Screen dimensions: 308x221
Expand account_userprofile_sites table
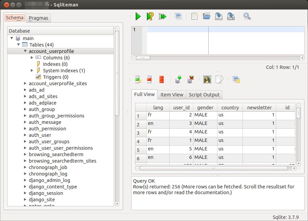(25, 84)
